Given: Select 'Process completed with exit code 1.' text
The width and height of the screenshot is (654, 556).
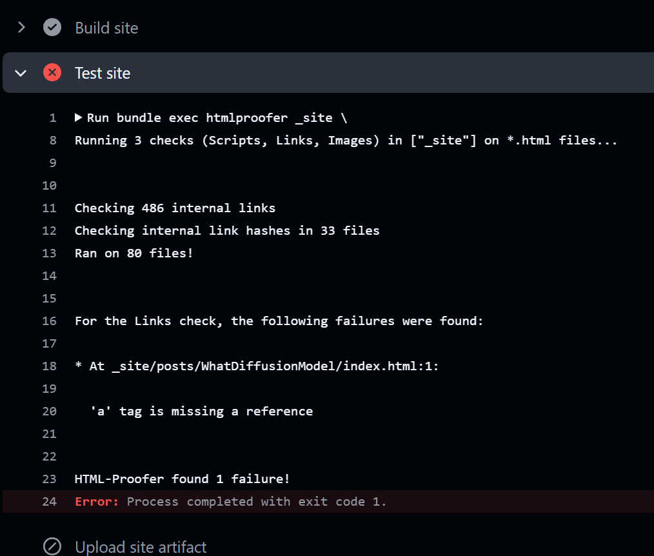Looking at the screenshot, I should pyautogui.click(x=257, y=501).
